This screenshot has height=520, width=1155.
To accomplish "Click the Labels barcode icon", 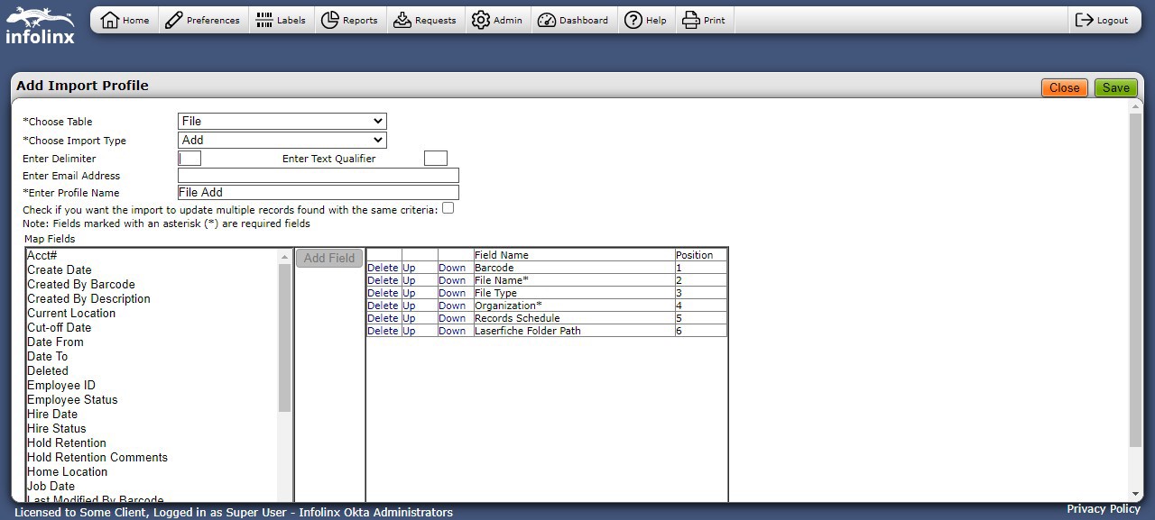I will [263, 20].
